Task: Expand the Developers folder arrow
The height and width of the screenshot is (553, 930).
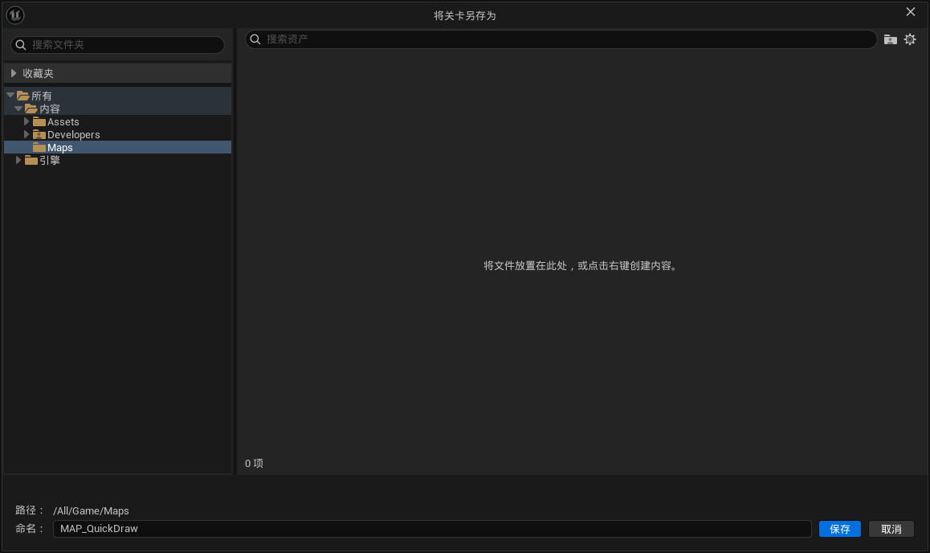Action: pos(26,134)
